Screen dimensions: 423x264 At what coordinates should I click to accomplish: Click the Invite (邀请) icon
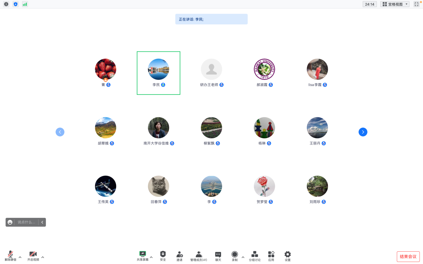(x=180, y=256)
